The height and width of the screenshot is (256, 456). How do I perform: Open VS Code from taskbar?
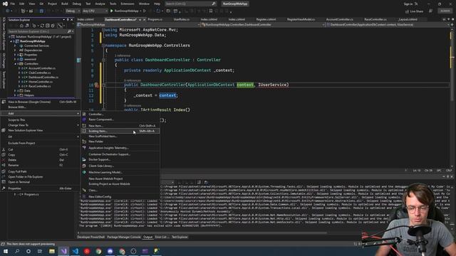pyautogui.click(x=76, y=251)
